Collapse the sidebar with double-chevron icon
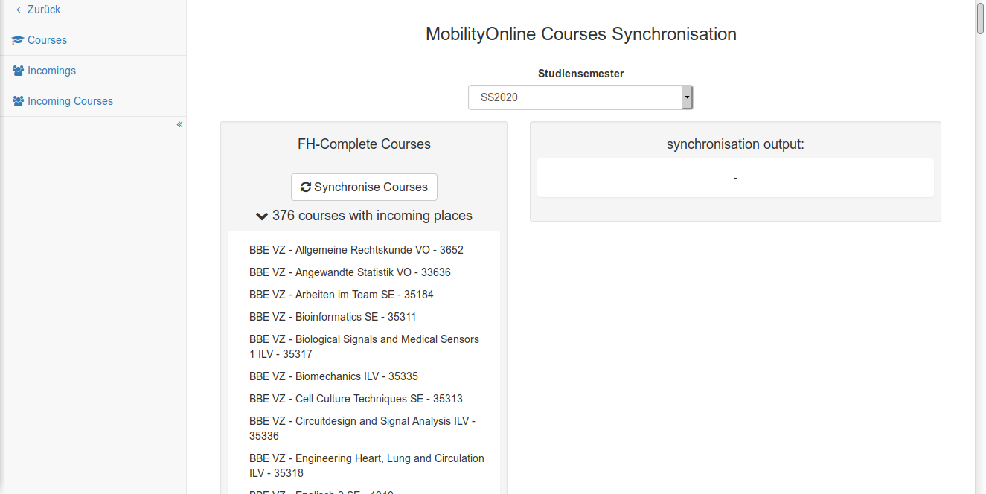Image resolution: width=986 pixels, height=494 pixels. coord(179,124)
